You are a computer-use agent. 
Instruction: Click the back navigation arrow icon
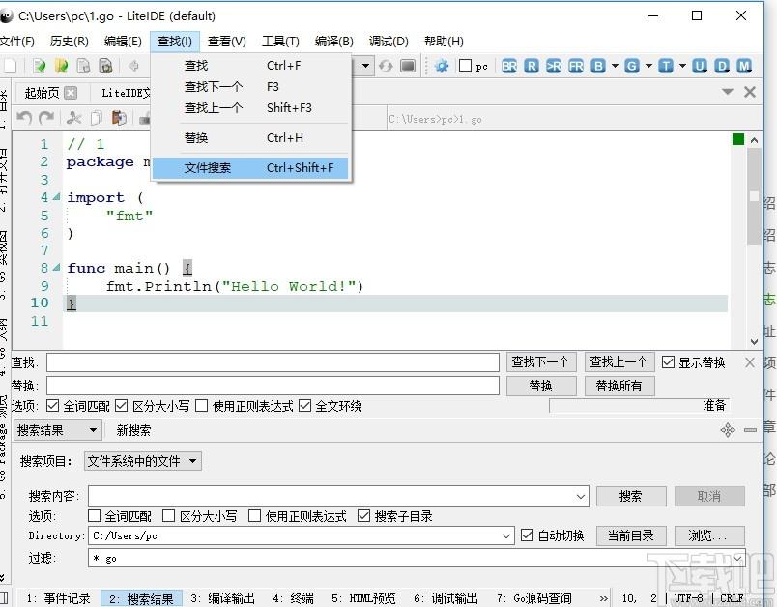pyautogui.click(x=133, y=66)
